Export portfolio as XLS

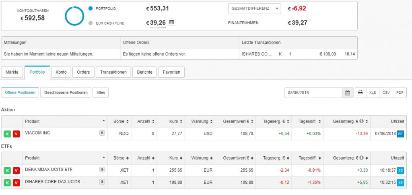pos(373,93)
